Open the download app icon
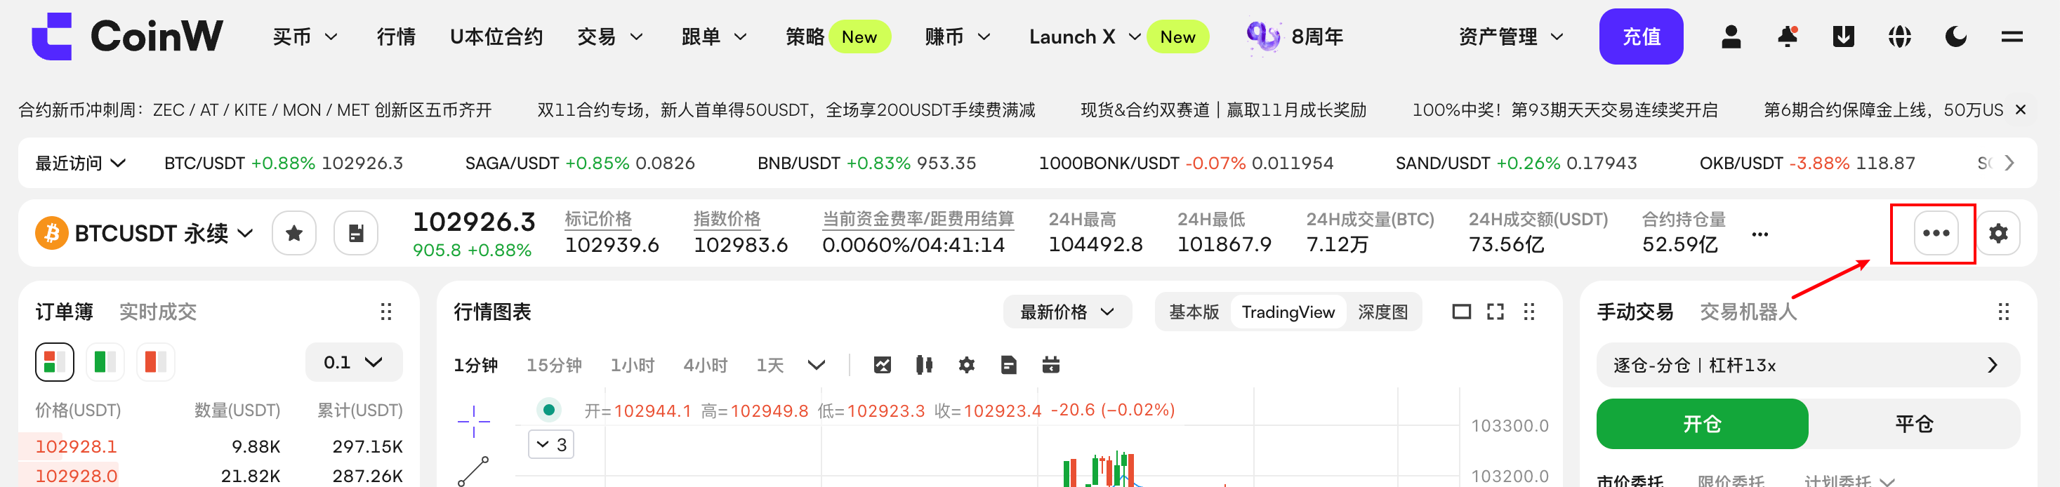Viewport: 2060px width, 487px height. pyautogui.click(x=1843, y=36)
